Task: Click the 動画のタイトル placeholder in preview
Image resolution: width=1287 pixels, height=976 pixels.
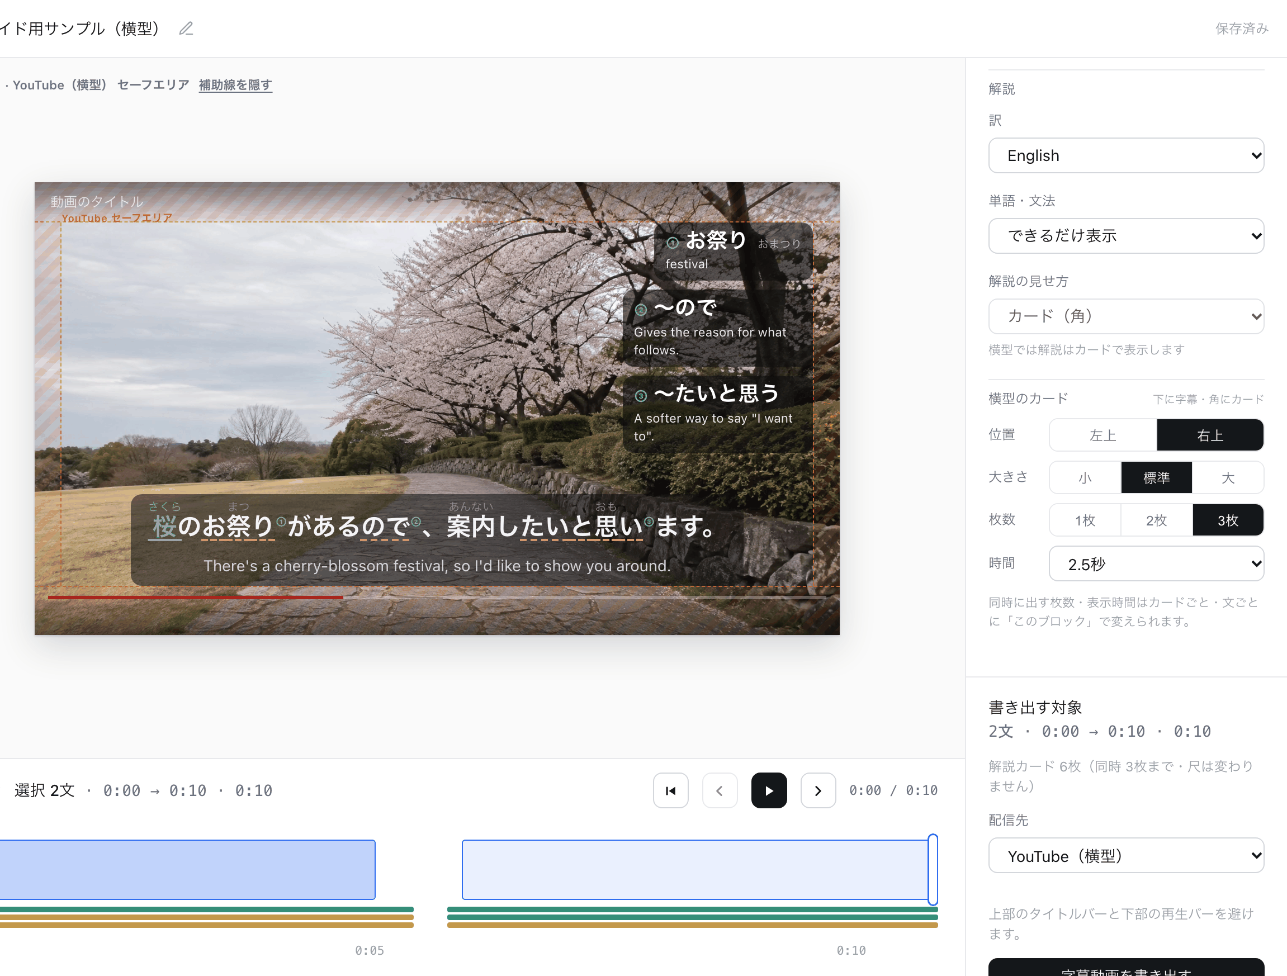Action: tap(97, 202)
